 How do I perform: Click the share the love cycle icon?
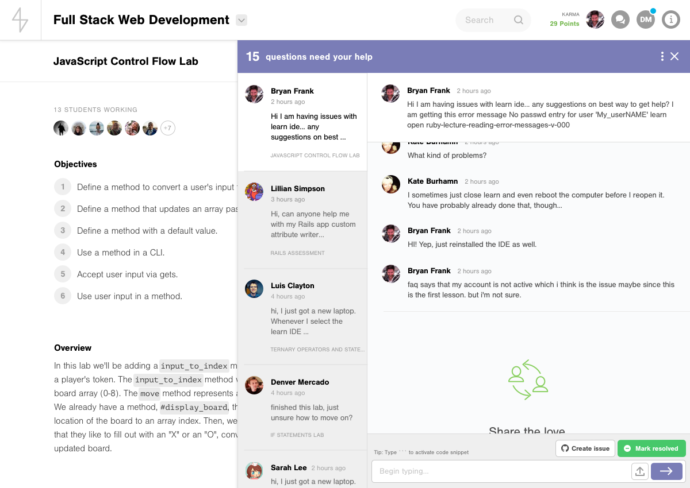(528, 379)
